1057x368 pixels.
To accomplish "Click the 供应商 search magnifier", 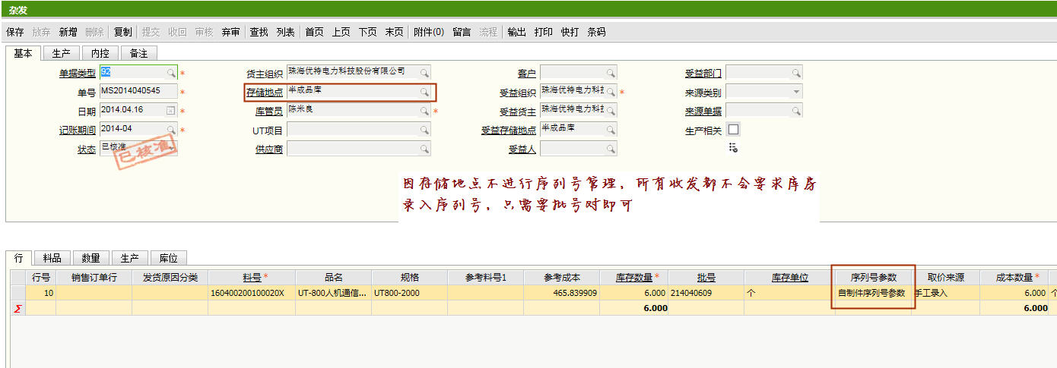I will tap(424, 149).
